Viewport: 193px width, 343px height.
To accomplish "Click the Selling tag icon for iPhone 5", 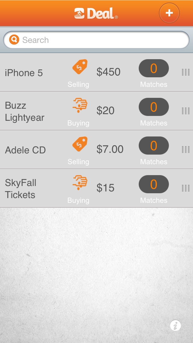I will tap(80, 67).
